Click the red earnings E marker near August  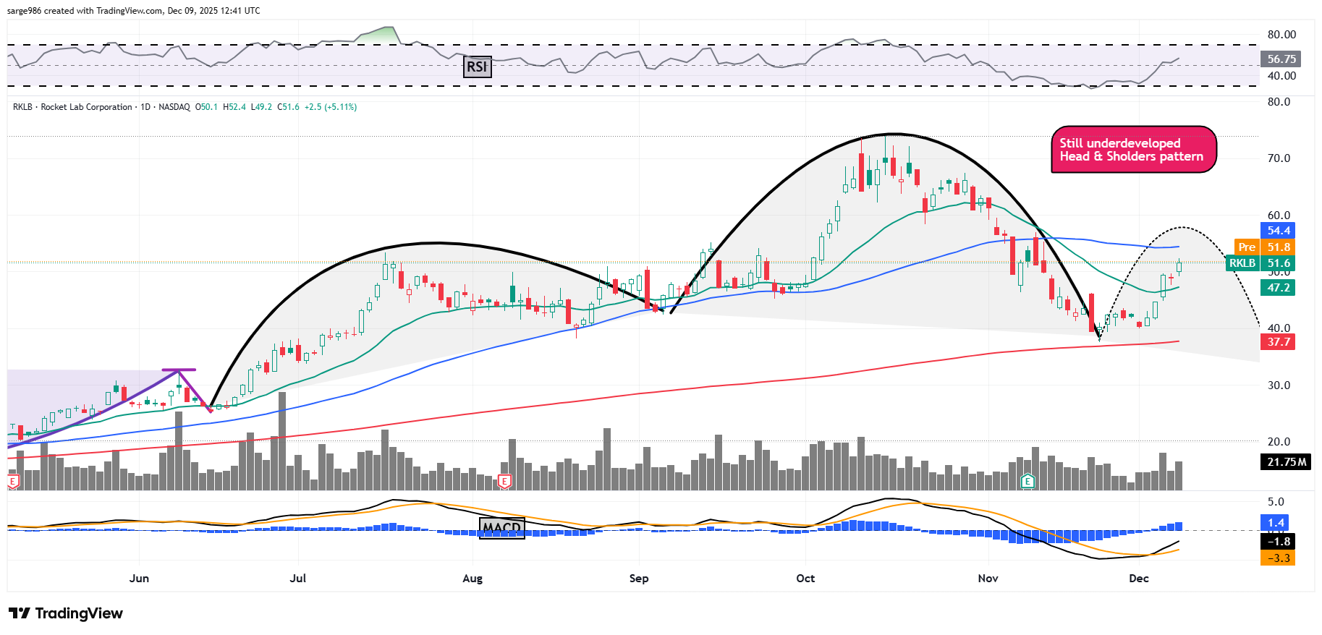point(505,481)
